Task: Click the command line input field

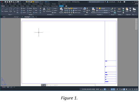Action: click(71, 85)
